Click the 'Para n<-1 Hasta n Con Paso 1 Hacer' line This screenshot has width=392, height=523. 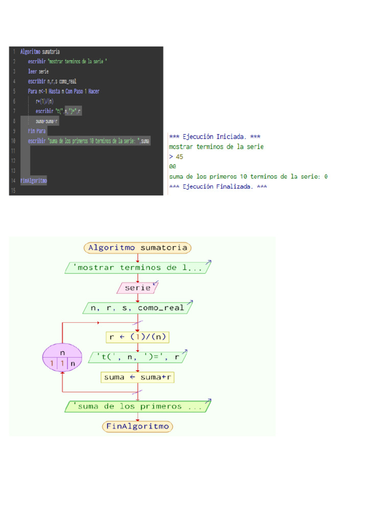coord(64,91)
